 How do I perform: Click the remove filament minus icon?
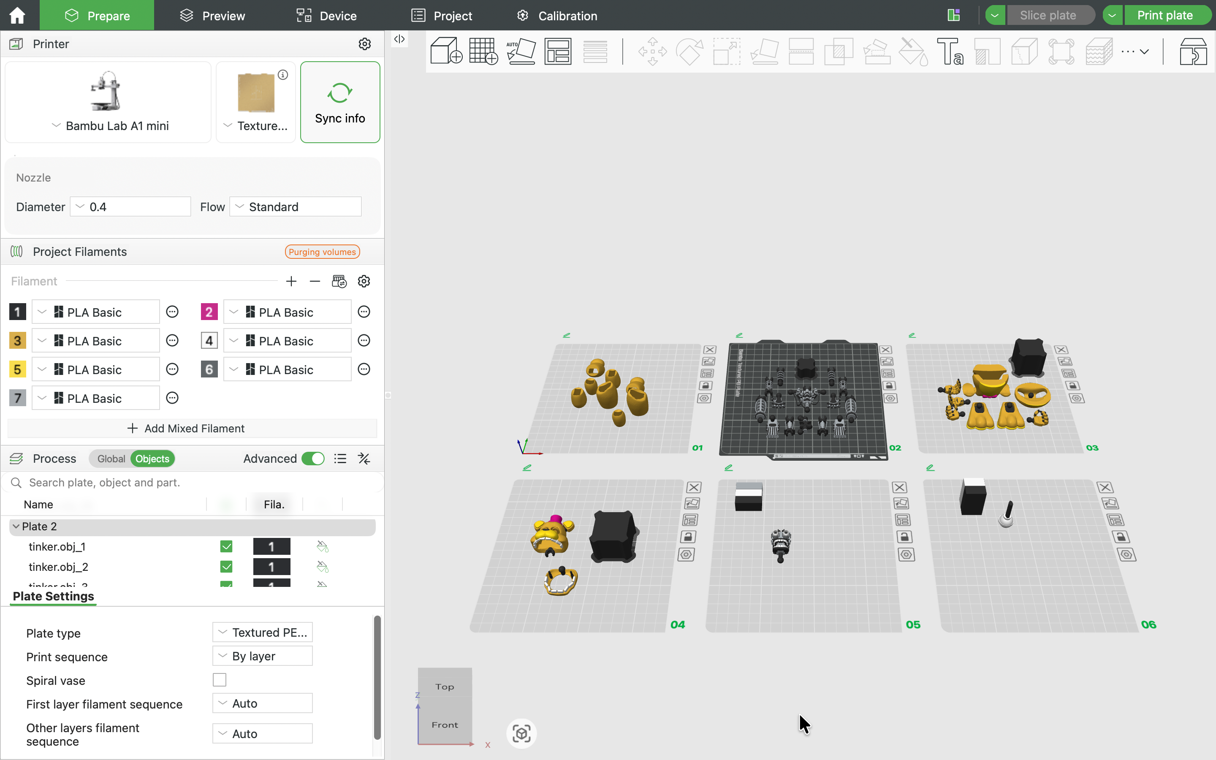(x=315, y=281)
